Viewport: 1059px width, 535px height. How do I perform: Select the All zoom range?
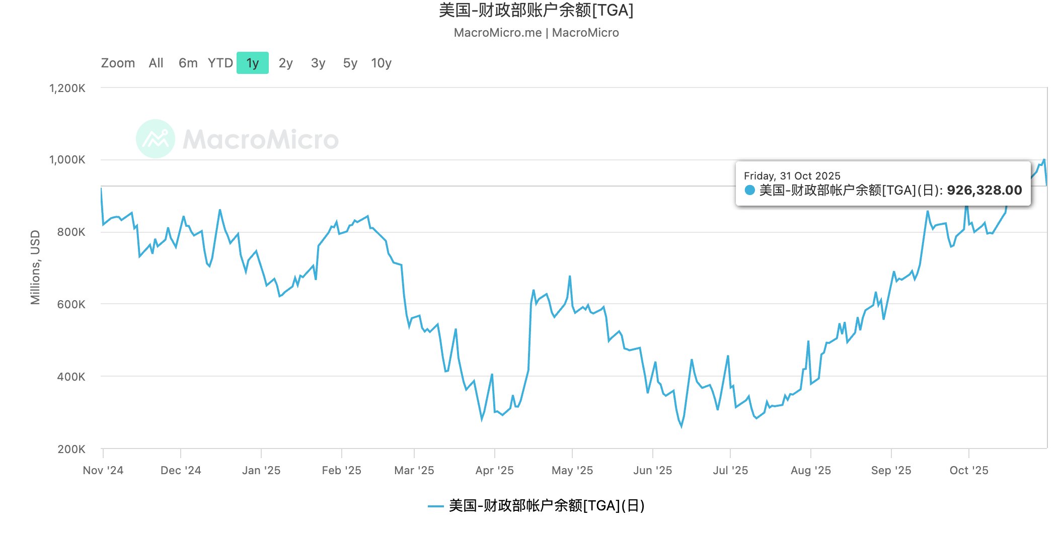[x=156, y=63]
